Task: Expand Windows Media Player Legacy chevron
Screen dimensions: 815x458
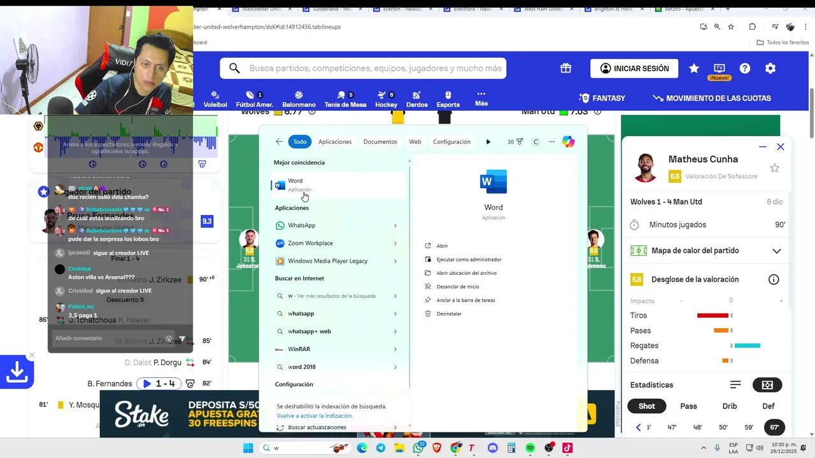Action: [x=395, y=261]
